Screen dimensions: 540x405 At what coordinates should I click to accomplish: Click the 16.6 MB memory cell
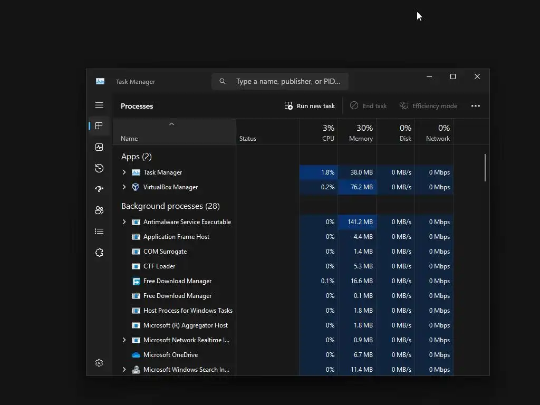click(x=357, y=281)
